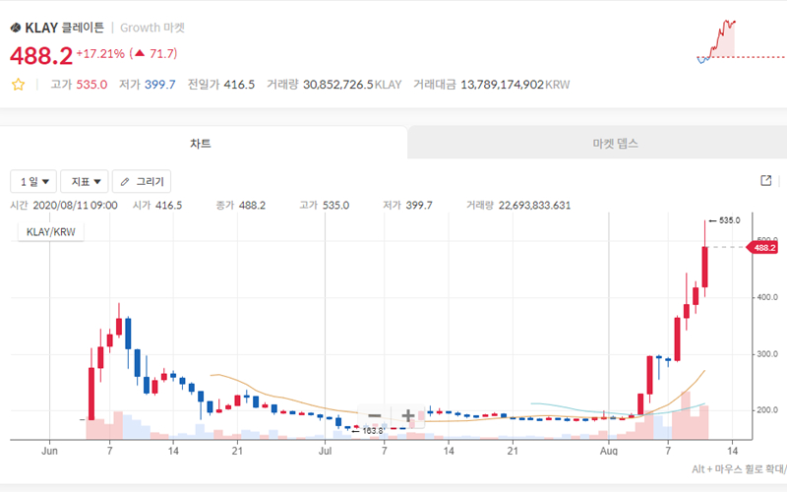Click the 163.8 low price marker
This screenshot has height=492, width=787.
pos(372,431)
